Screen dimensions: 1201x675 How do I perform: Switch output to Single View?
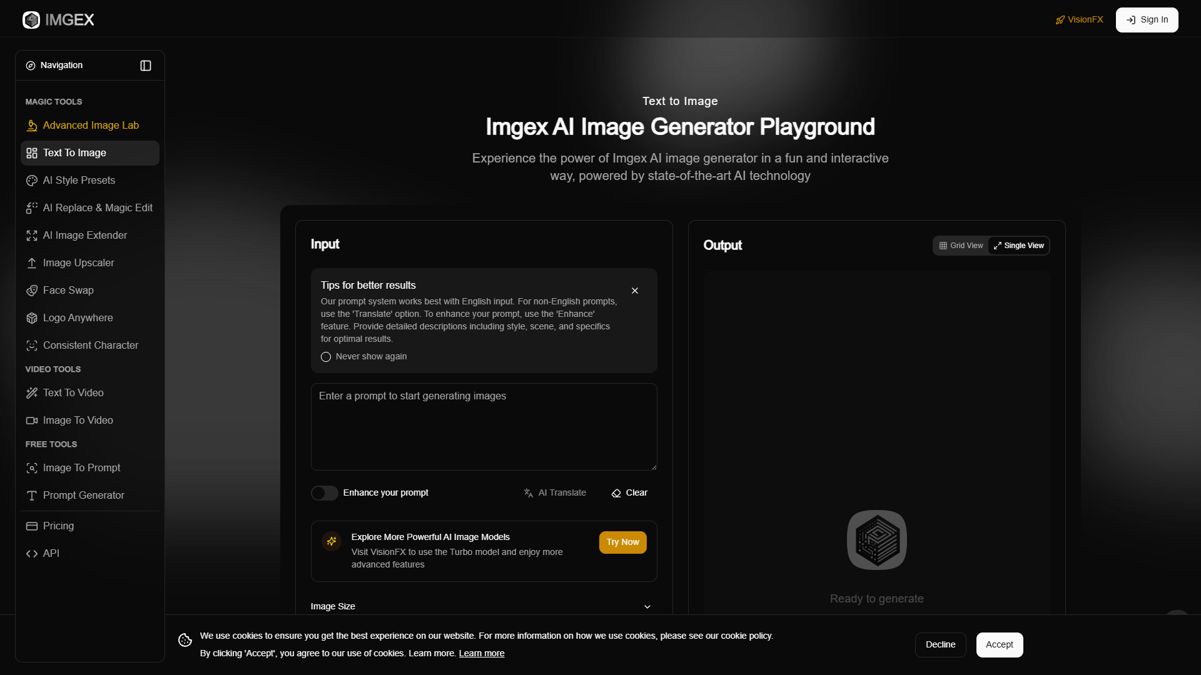(x=1019, y=246)
